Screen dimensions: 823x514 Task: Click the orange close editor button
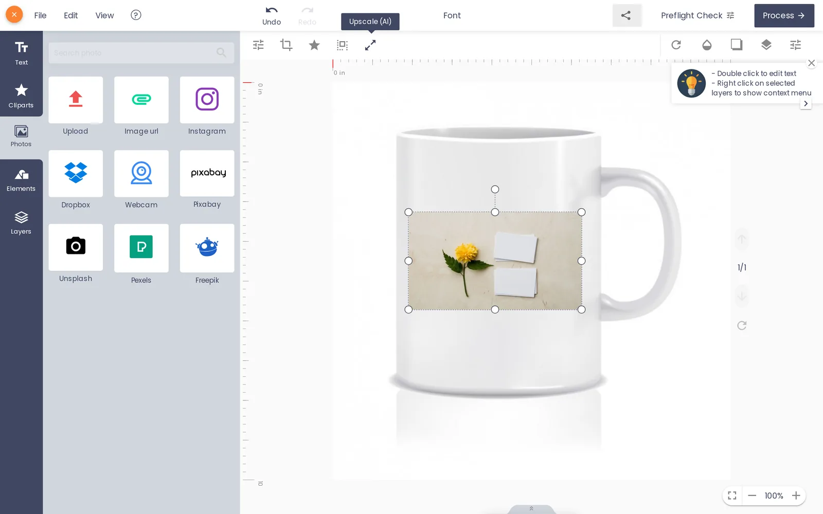point(14,14)
